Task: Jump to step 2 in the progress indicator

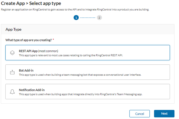Action: [x=99, y=18]
